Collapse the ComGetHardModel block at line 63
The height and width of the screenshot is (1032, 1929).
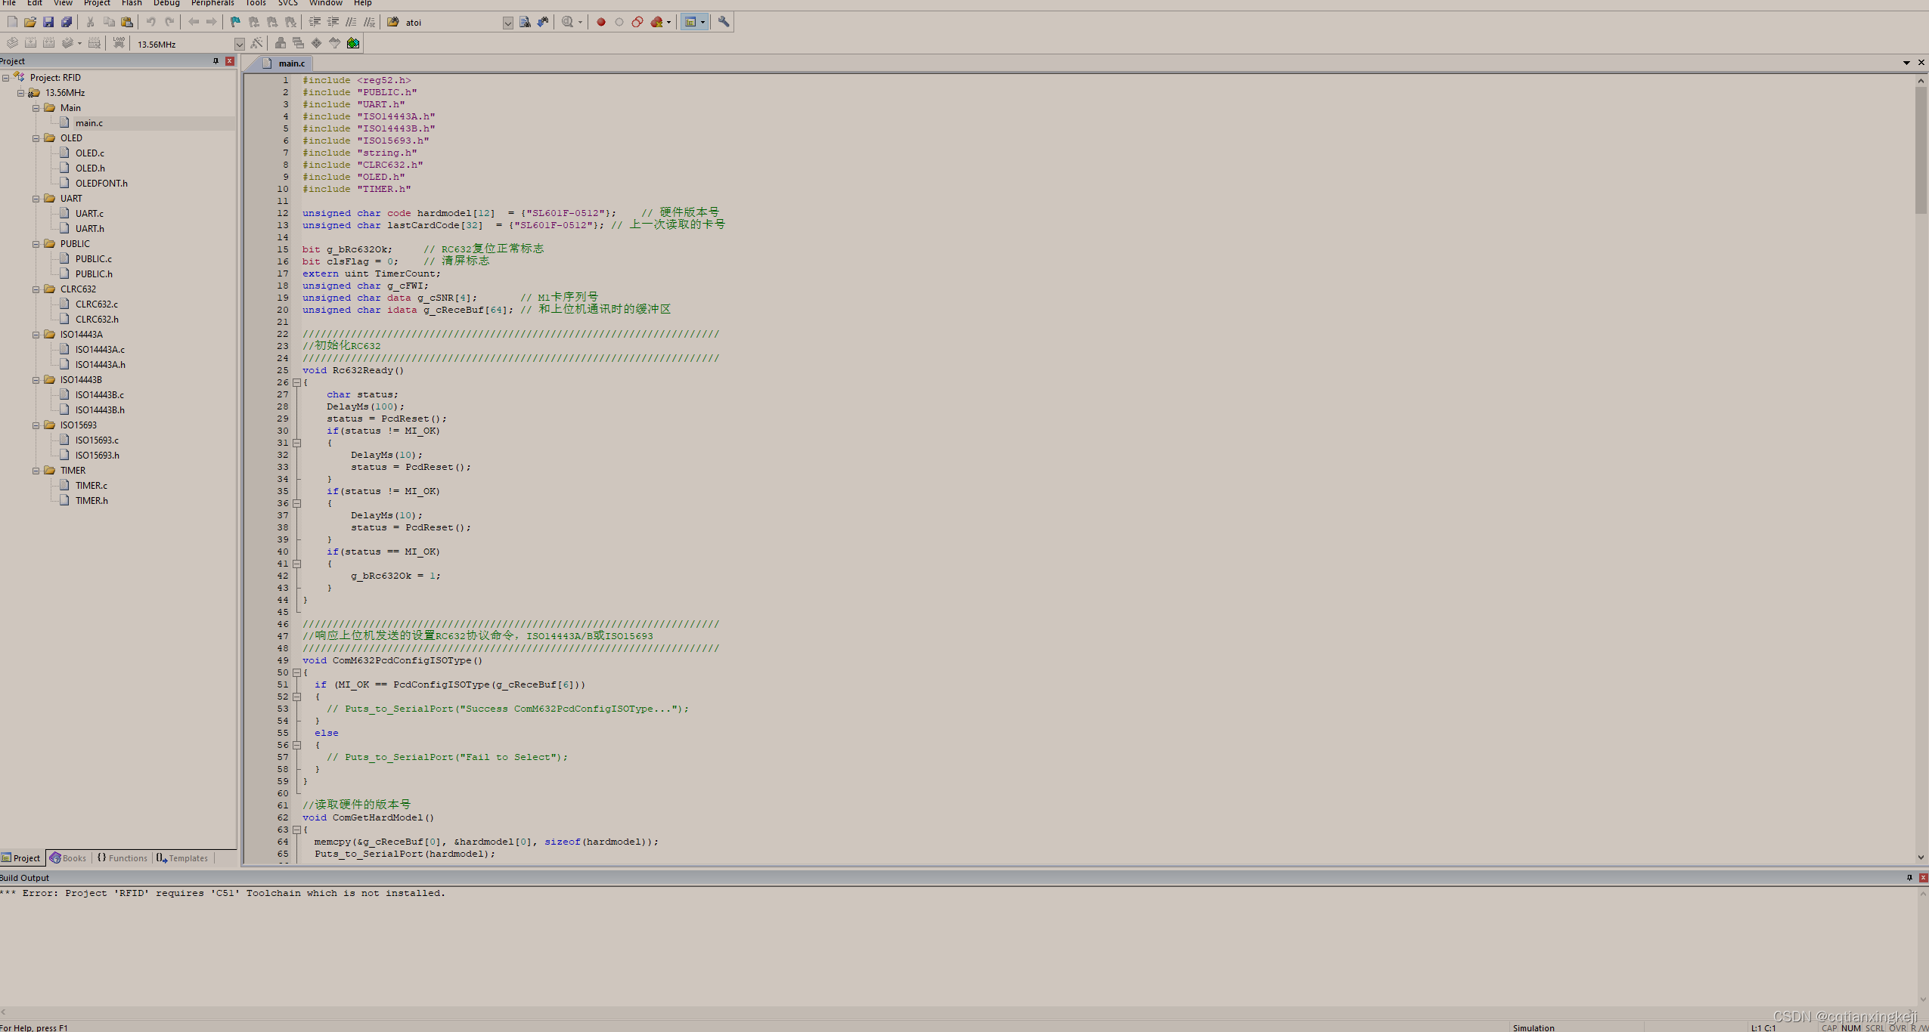[296, 830]
